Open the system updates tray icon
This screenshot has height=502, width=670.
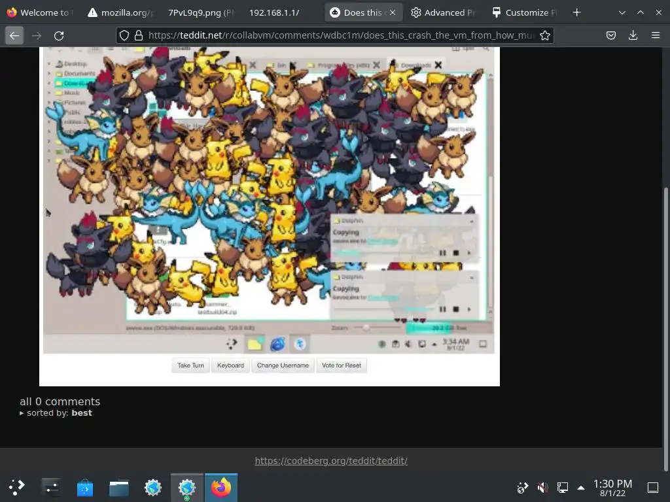tap(523, 488)
